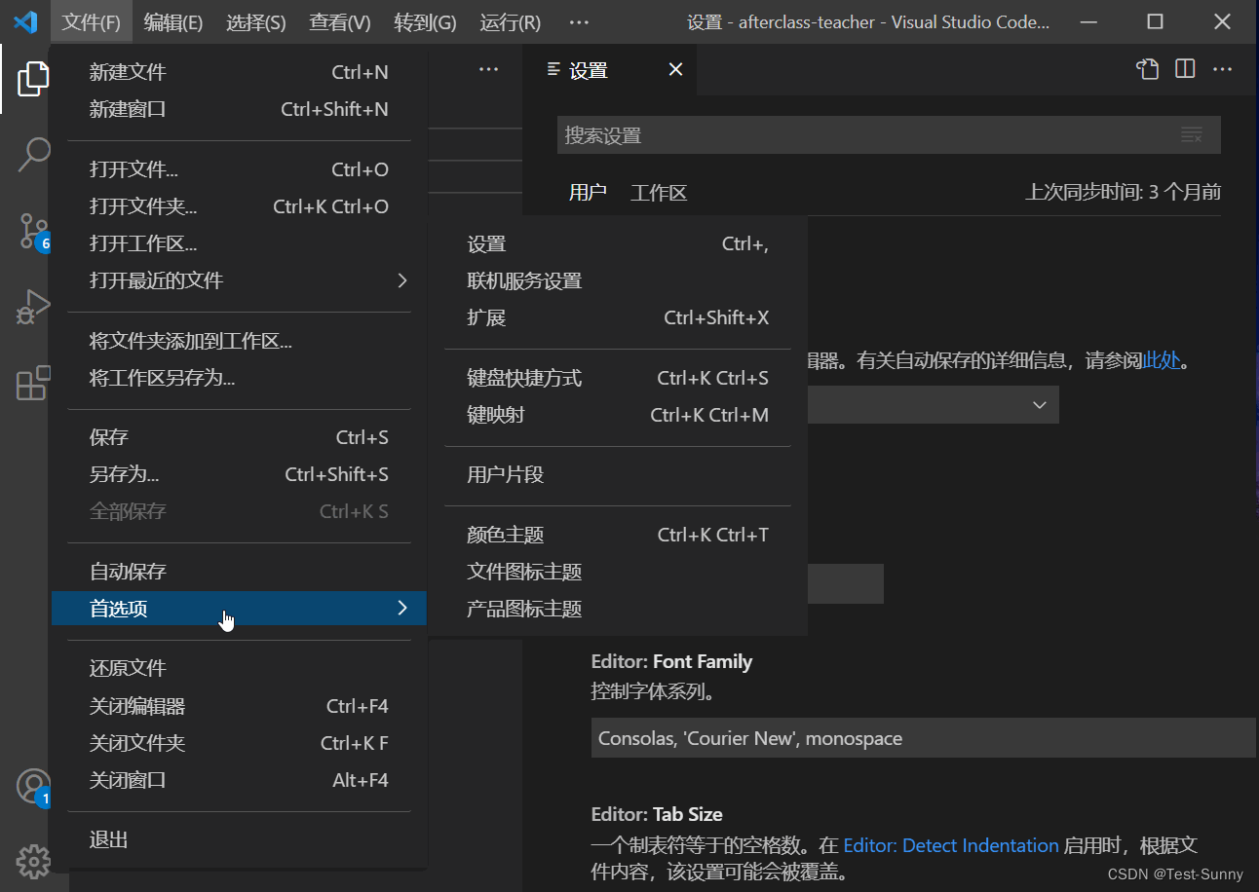Show hidden menu bar items ellipsis
Viewport: 1259px width, 892px height.
click(x=578, y=21)
